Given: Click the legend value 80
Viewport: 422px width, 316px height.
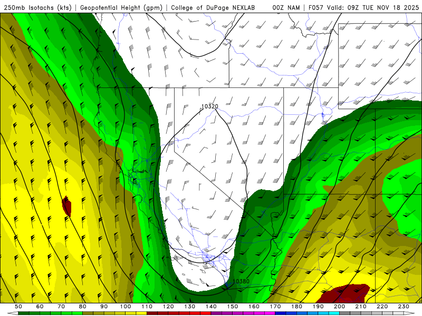Looking at the screenshot, I should click(x=83, y=307).
